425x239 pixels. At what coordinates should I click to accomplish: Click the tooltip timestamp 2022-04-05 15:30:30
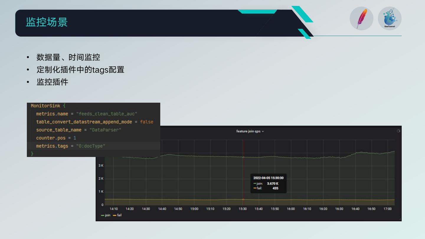[x=268, y=178]
